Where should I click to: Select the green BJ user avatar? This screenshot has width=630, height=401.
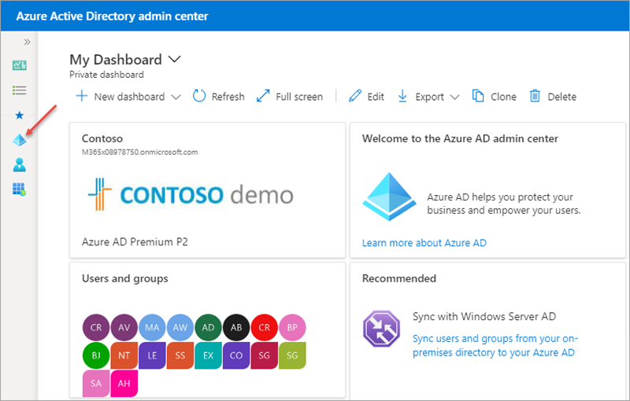(x=96, y=355)
